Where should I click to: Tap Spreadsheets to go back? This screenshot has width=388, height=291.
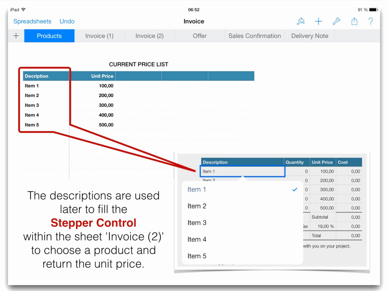(x=32, y=21)
